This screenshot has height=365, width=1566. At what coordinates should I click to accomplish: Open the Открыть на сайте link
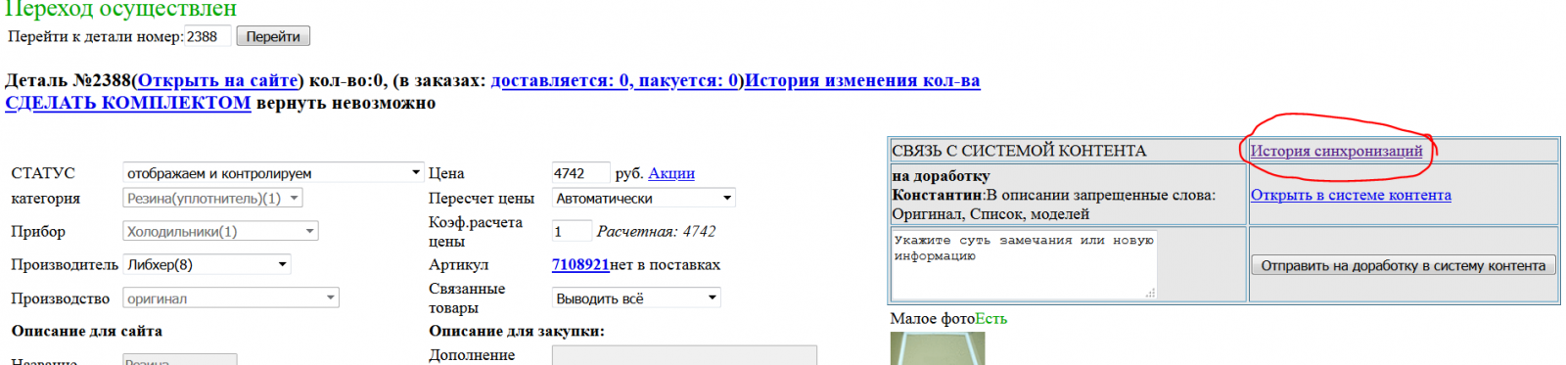coord(217,80)
